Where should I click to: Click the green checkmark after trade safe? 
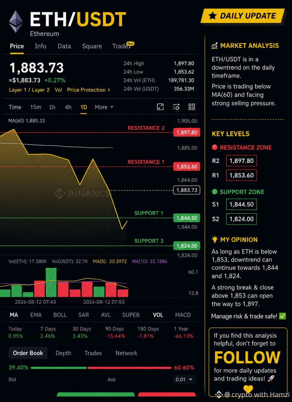pos(282,316)
